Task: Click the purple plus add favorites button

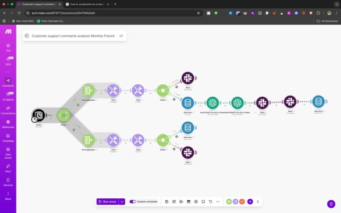Action: [x=250, y=202]
